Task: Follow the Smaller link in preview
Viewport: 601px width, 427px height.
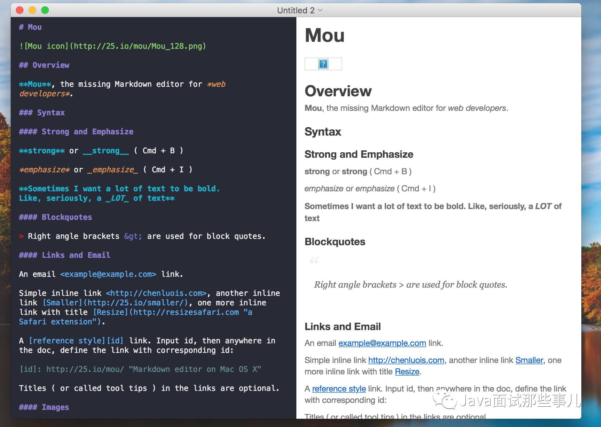Action: coord(529,360)
